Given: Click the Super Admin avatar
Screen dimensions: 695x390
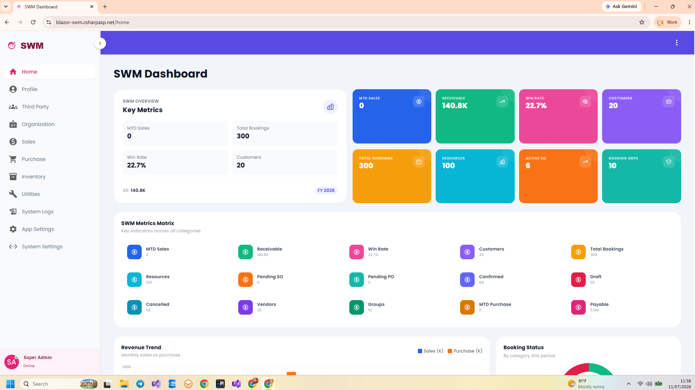Looking at the screenshot, I should pyautogui.click(x=11, y=362).
